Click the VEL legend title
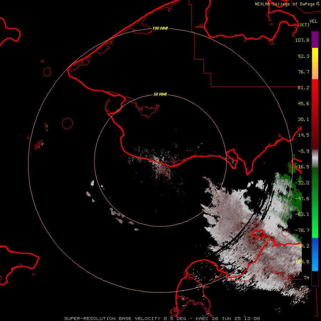Image resolution: width=321 pixels, height=321 pixels. point(313,21)
